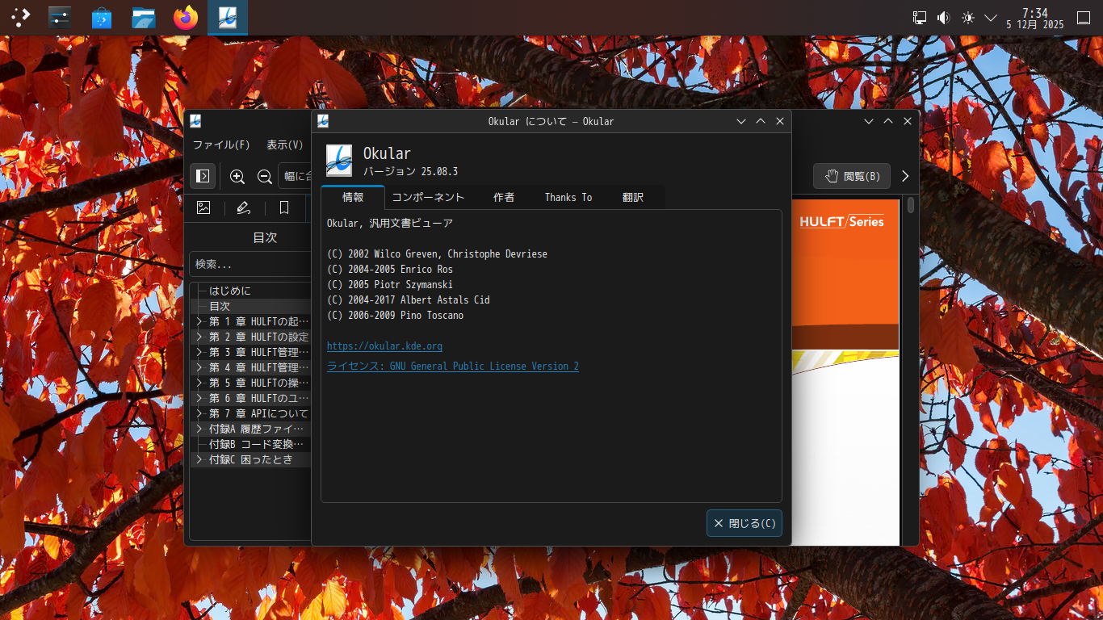Viewport: 1103px width, 620px height.
Task: Switch to the コンポーネント tab
Action: click(428, 197)
